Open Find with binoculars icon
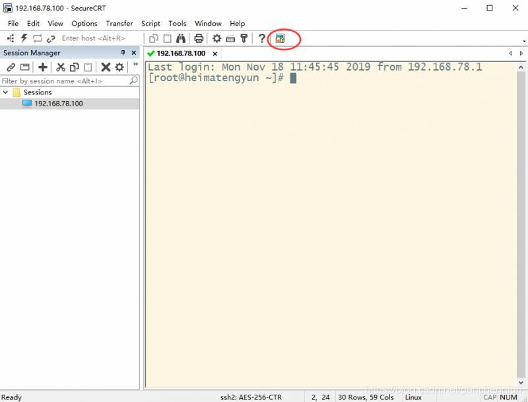Screen dimensions: 528x402 pos(181,38)
